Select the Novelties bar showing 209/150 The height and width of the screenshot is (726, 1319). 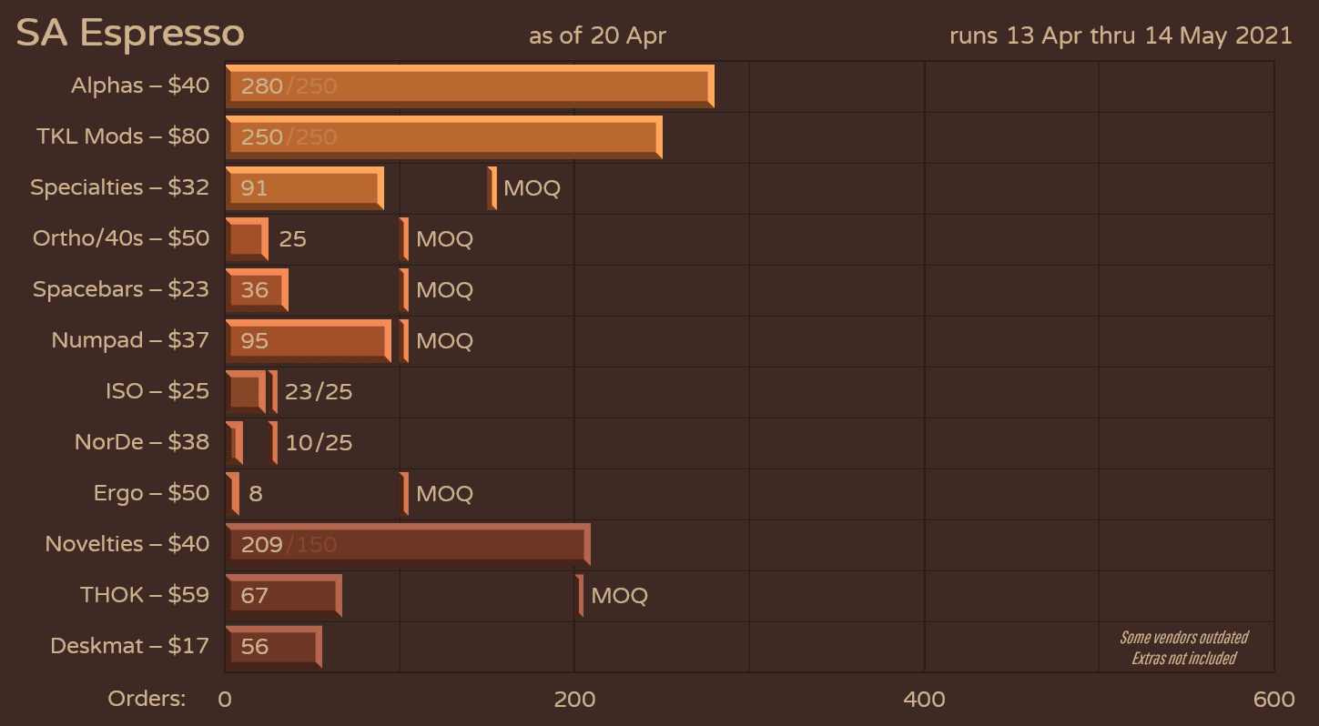407,545
